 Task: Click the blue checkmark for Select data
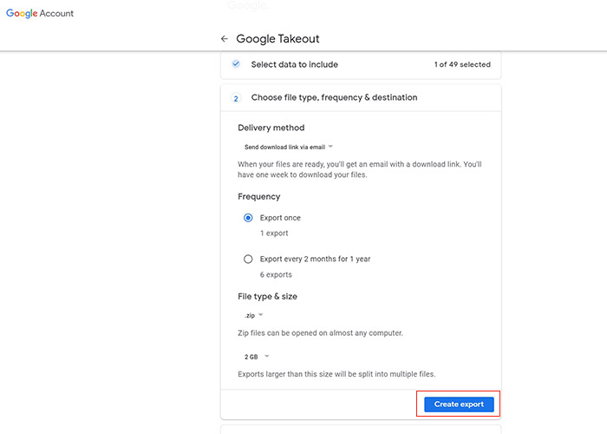tap(236, 64)
